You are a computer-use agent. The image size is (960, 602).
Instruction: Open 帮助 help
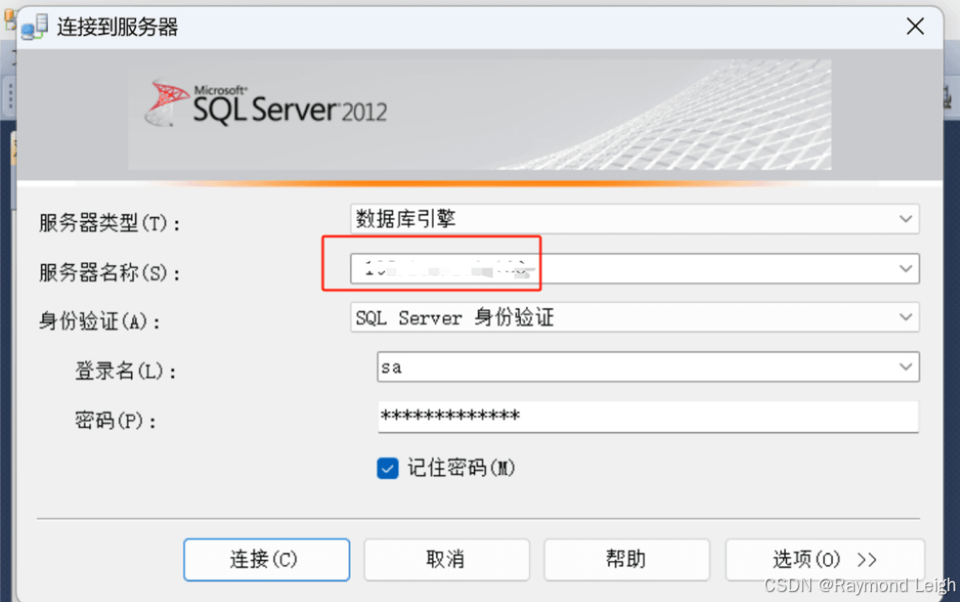point(626,559)
